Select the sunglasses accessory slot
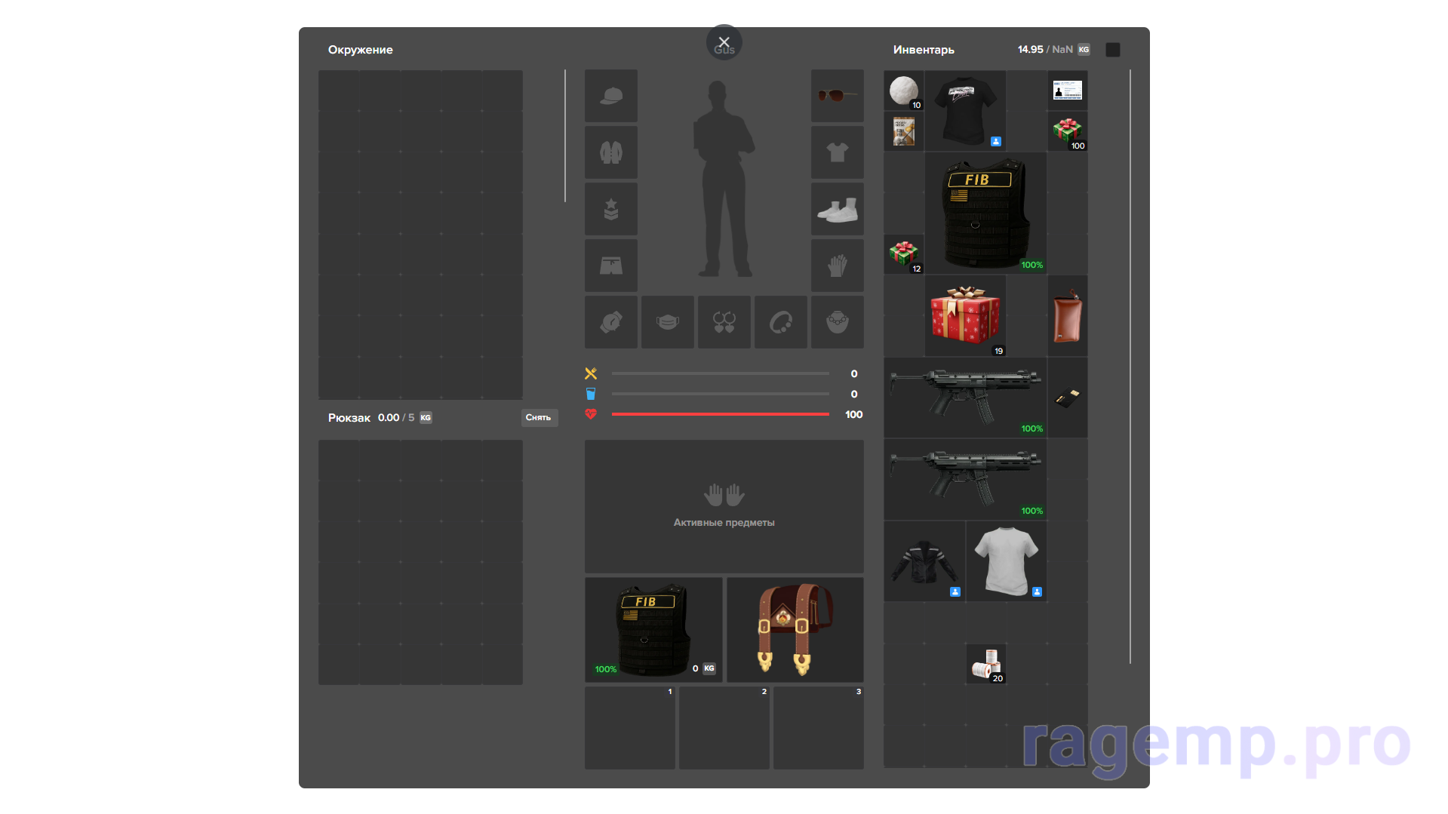The image size is (1448, 814). [837, 96]
